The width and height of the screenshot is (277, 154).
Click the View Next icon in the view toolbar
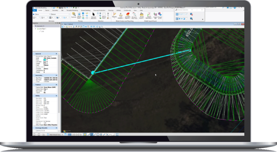pos(94,27)
